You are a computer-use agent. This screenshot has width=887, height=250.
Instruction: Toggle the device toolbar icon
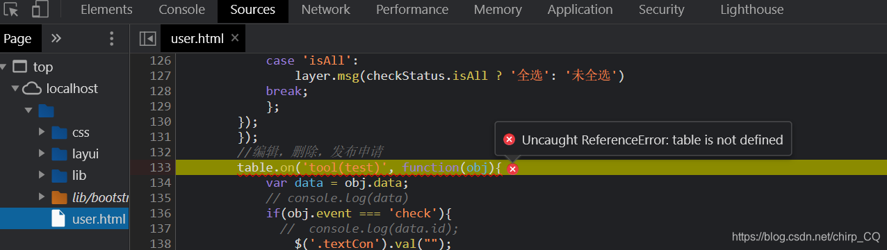click(x=40, y=10)
